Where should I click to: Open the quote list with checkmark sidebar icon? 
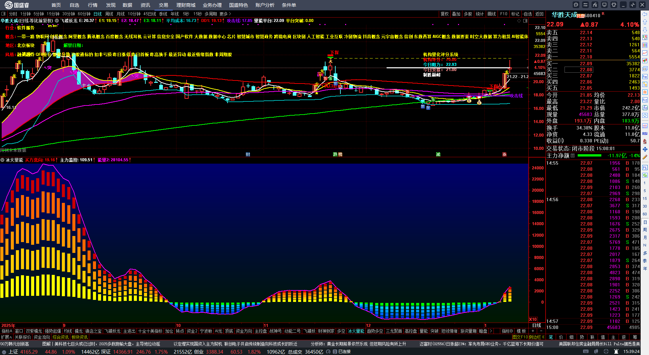coord(645,38)
